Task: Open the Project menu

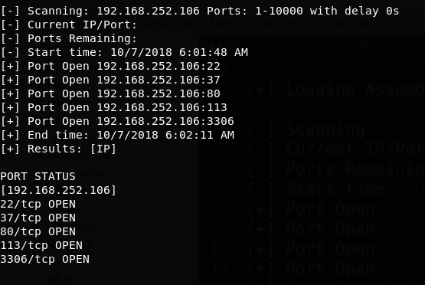Action: click(262, 24)
